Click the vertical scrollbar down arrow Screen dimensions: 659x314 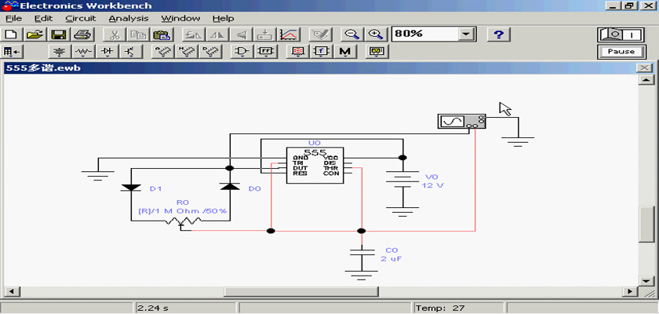(x=646, y=280)
